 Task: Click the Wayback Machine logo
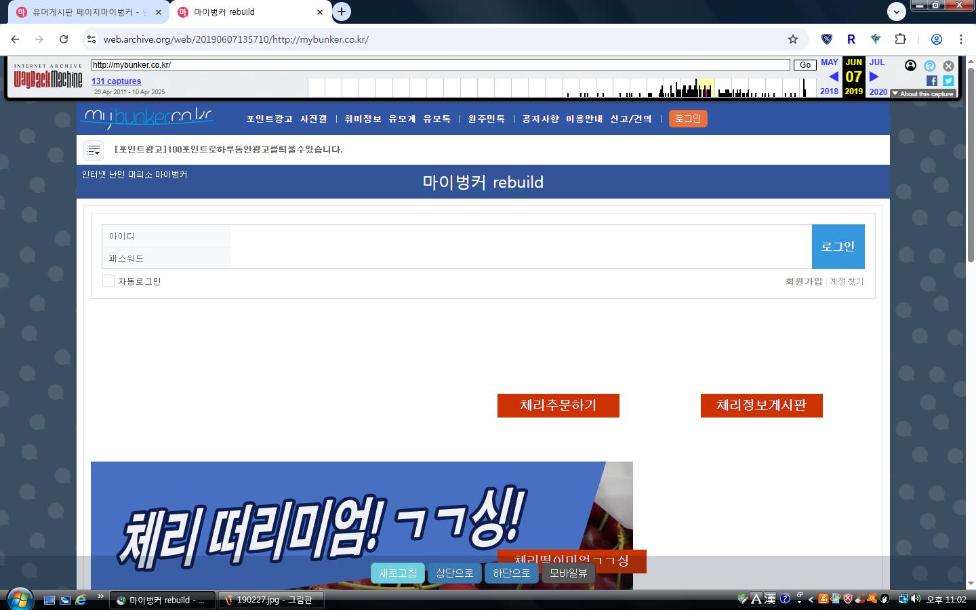[x=48, y=79]
